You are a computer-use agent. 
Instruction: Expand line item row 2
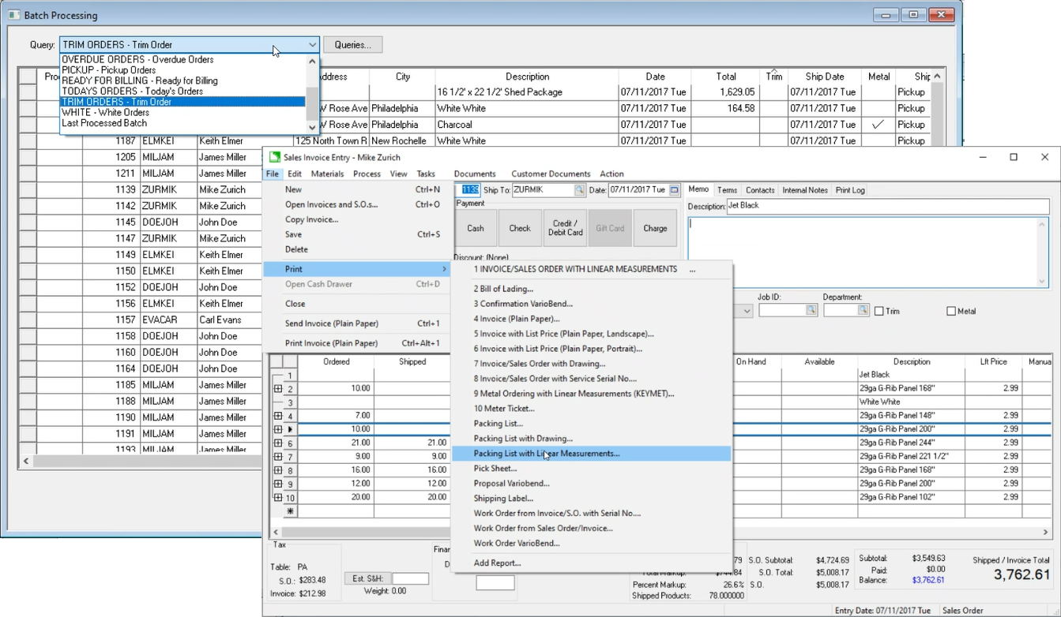278,389
